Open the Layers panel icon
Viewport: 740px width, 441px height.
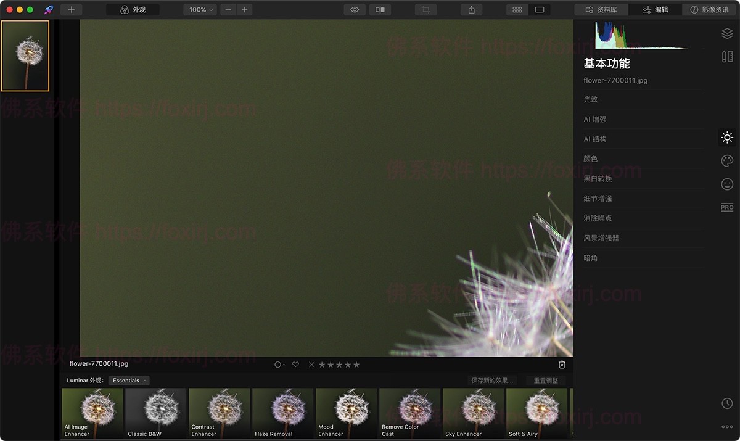[726, 33]
